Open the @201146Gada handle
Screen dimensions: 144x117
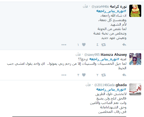(x=104, y=85)
